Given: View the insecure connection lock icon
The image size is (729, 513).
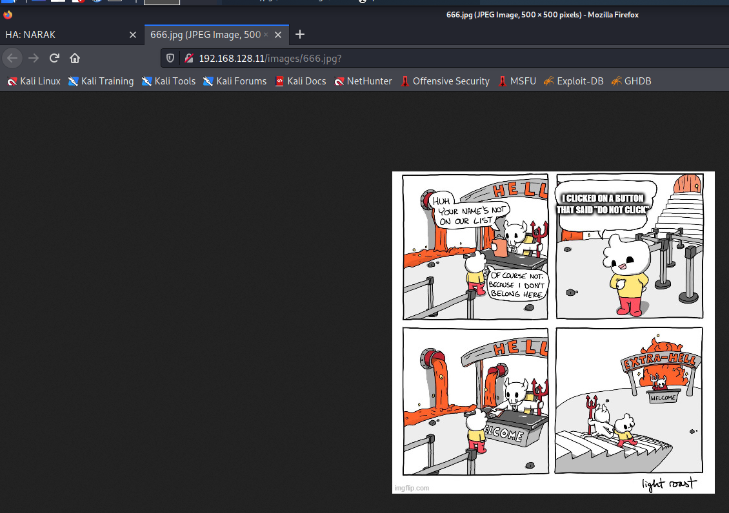Looking at the screenshot, I should click(x=189, y=58).
